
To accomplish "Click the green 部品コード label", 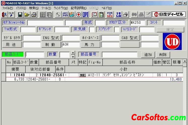I will point(13,54).
